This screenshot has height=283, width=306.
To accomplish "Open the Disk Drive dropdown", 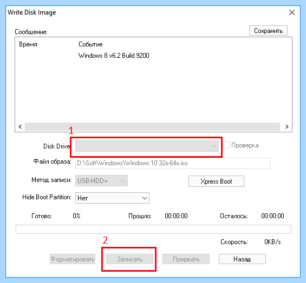I will coord(147,146).
